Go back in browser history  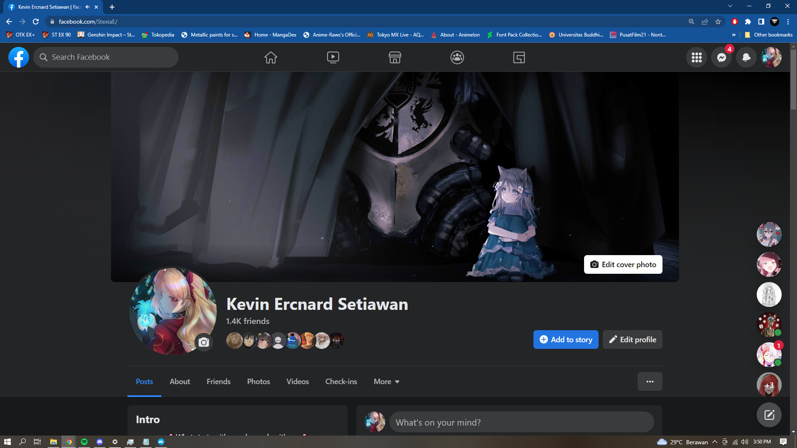(9, 22)
